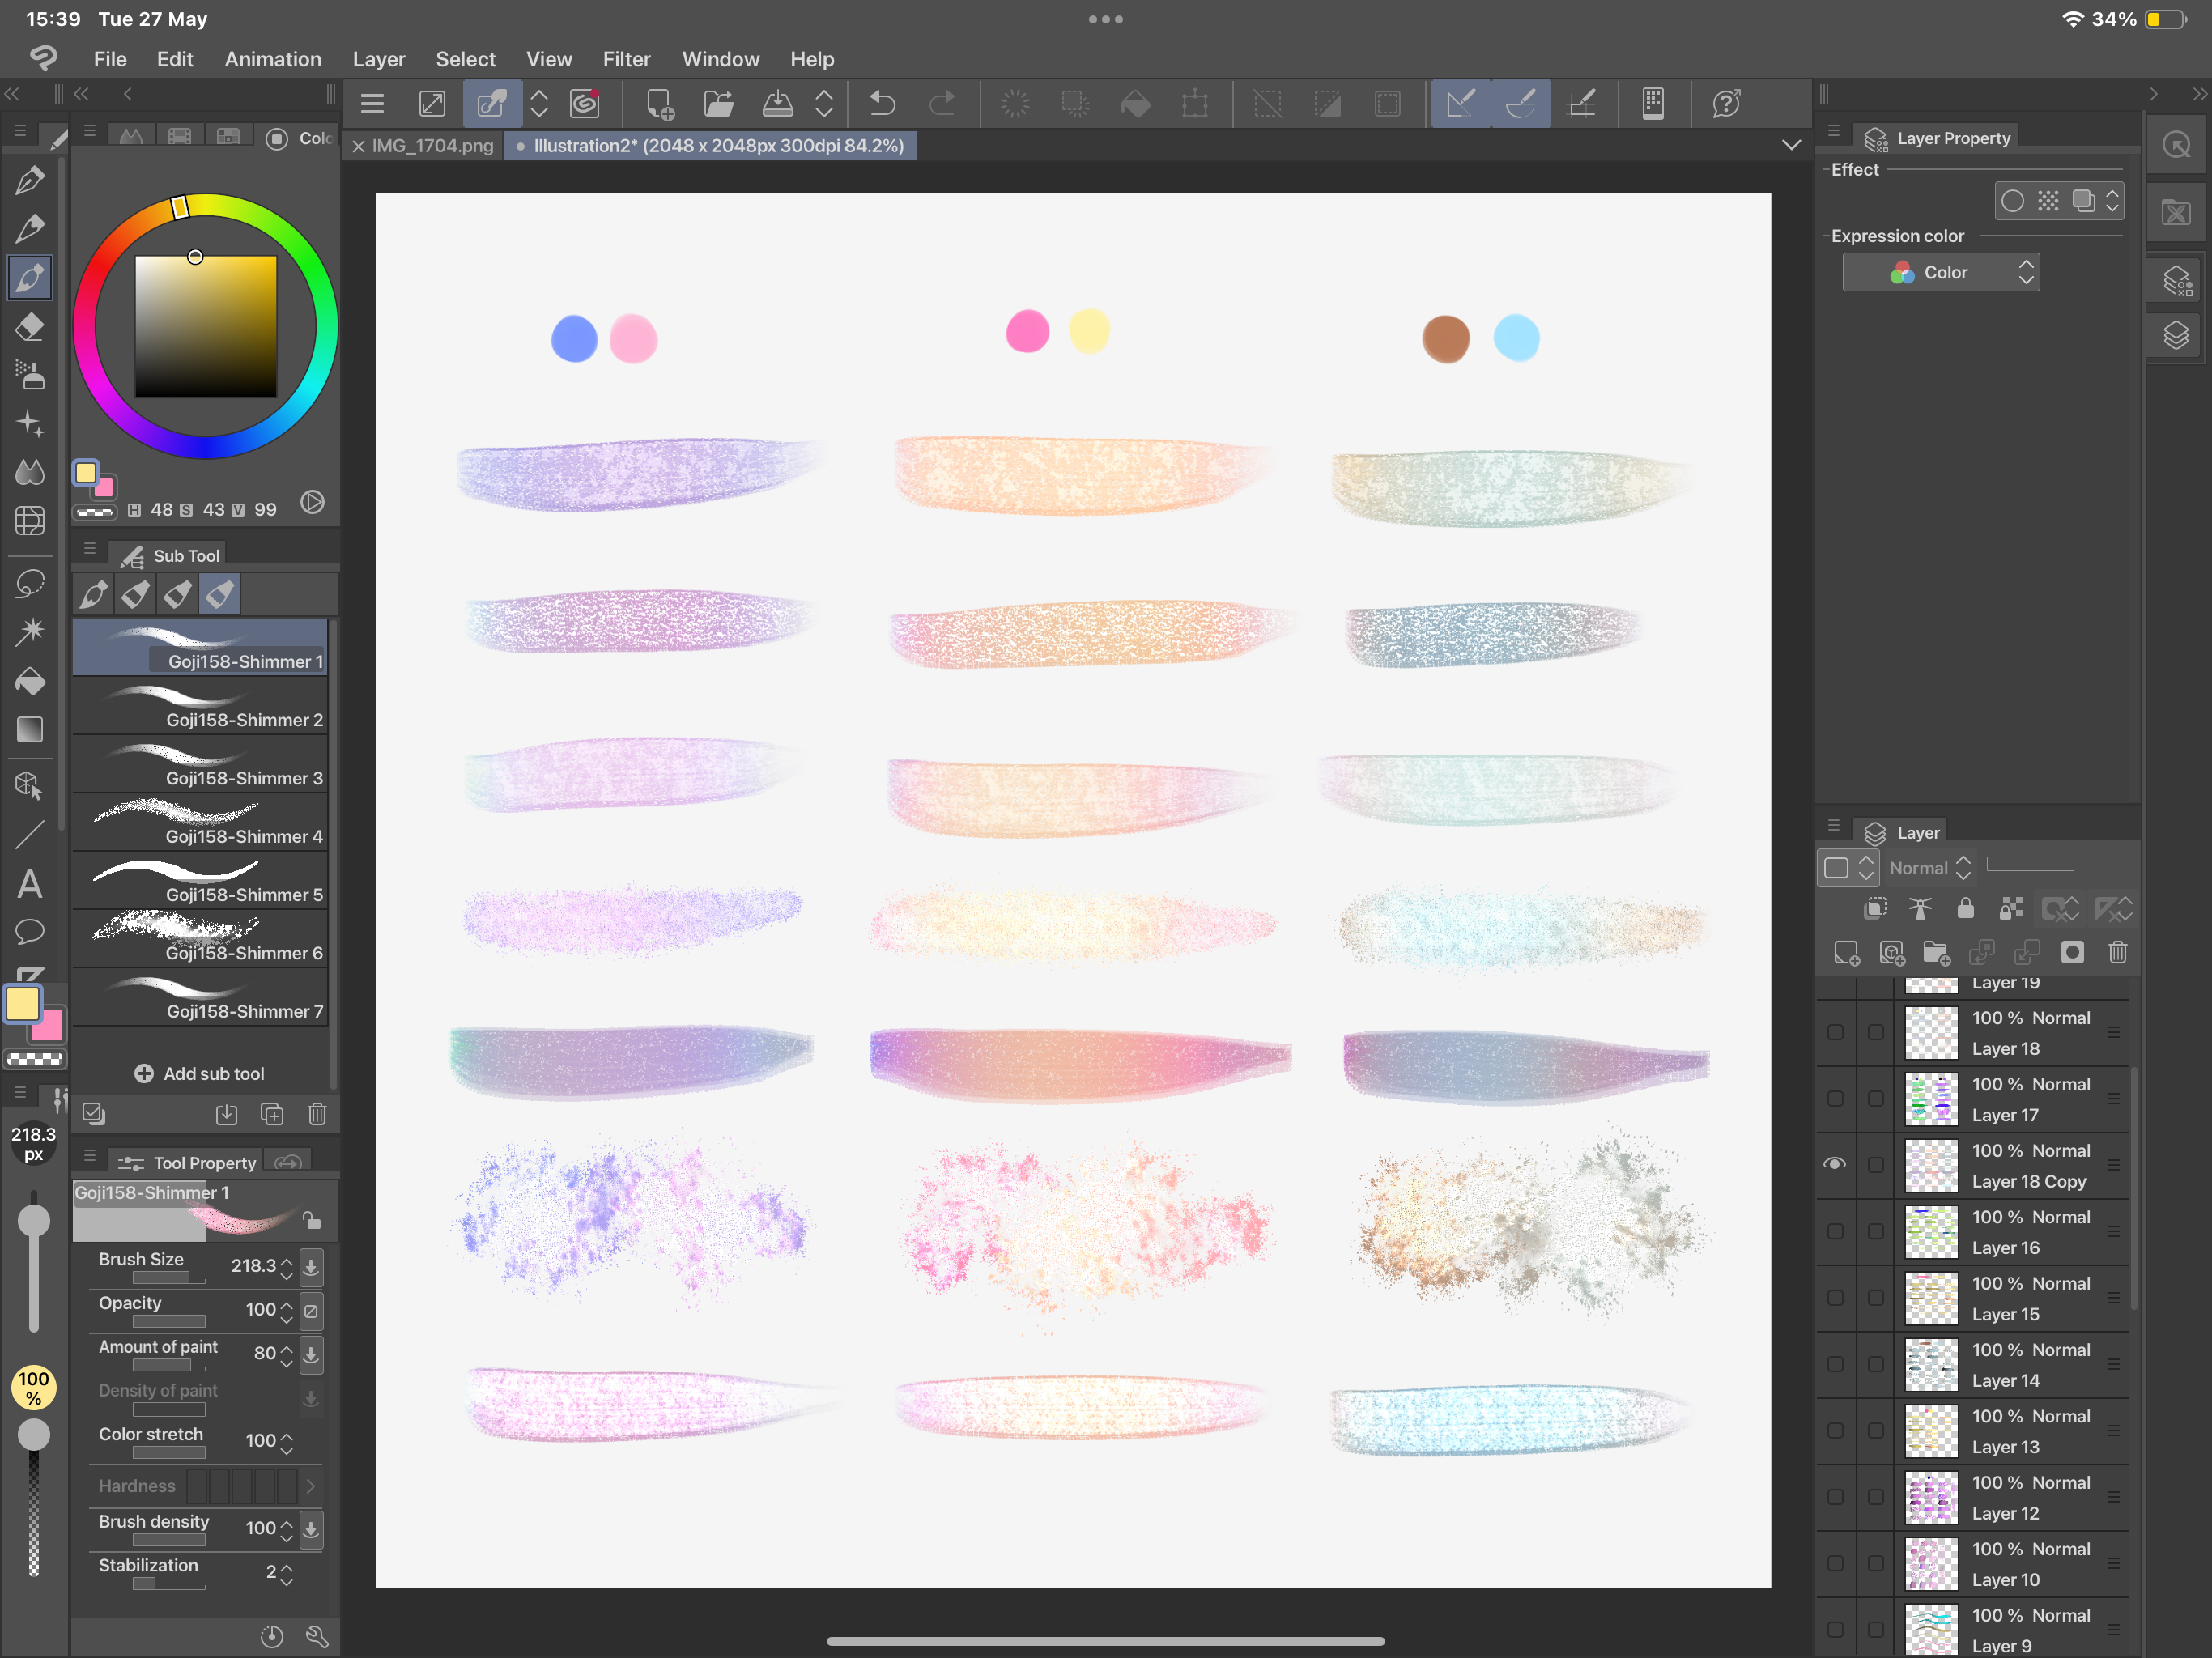The width and height of the screenshot is (2212, 1658).
Task: Click Add sub tool button
Action: [200, 1073]
